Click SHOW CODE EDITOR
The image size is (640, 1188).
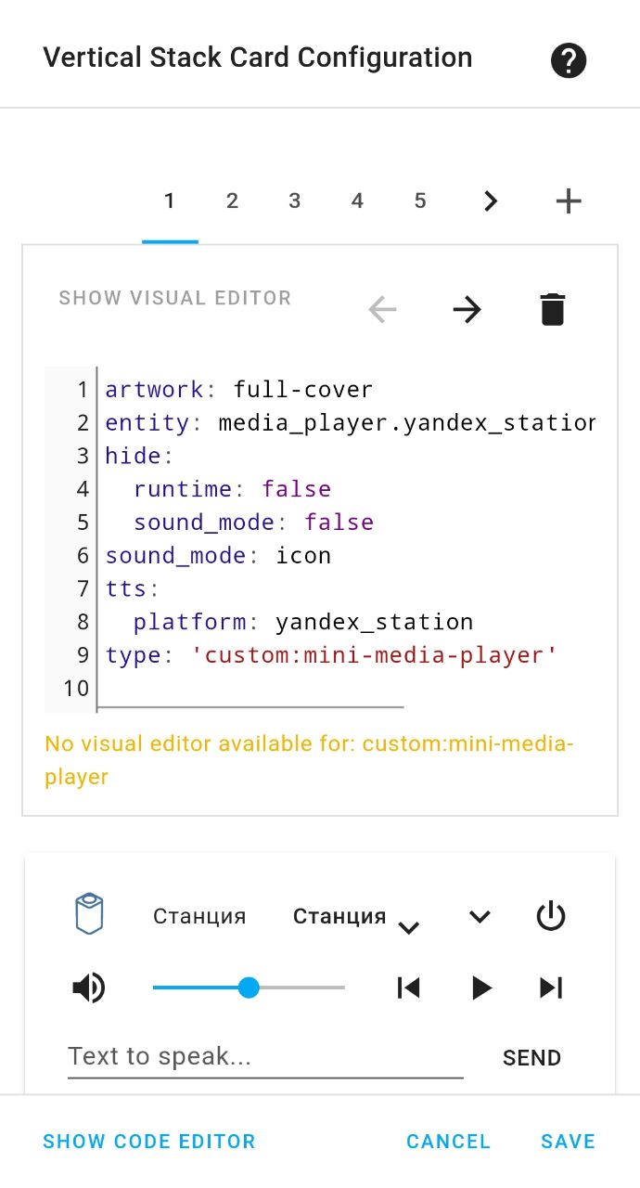149,1142
